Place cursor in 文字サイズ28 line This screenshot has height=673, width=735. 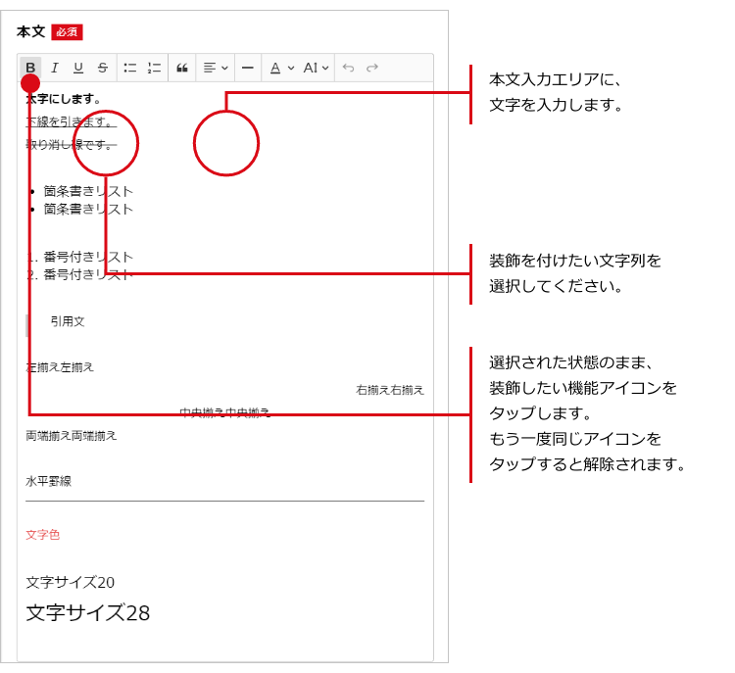coord(88,613)
